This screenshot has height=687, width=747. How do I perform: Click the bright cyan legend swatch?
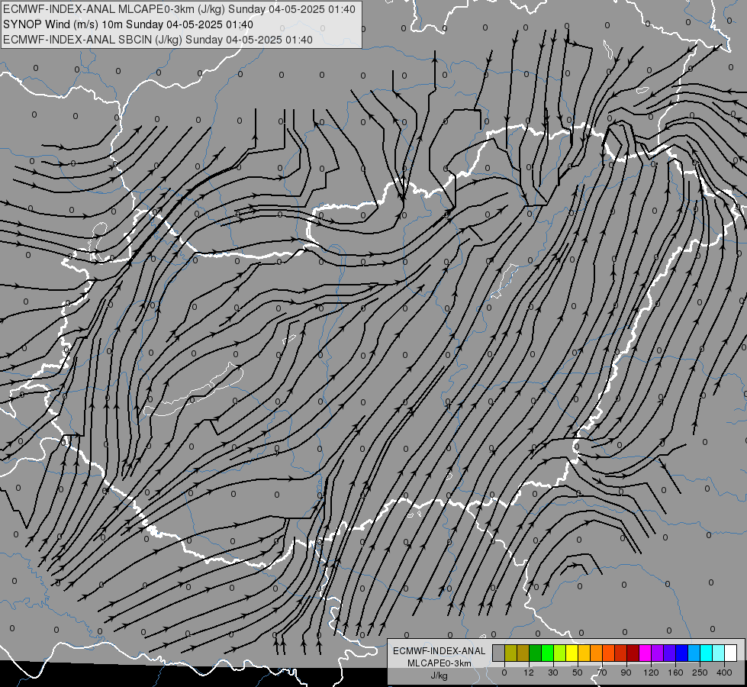click(706, 653)
